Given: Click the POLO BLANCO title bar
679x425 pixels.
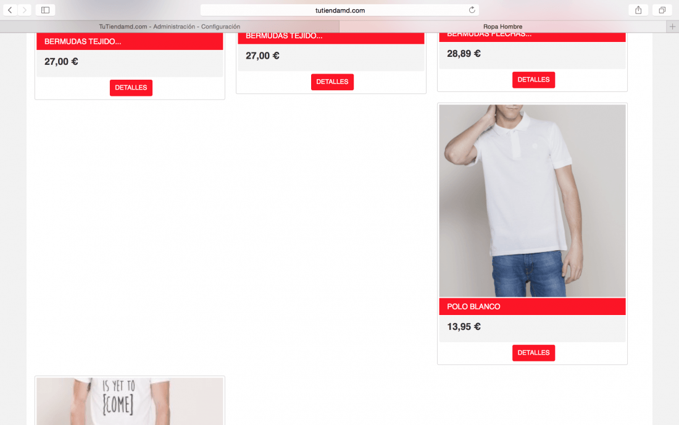Looking at the screenshot, I should pyautogui.click(x=532, y=306).
